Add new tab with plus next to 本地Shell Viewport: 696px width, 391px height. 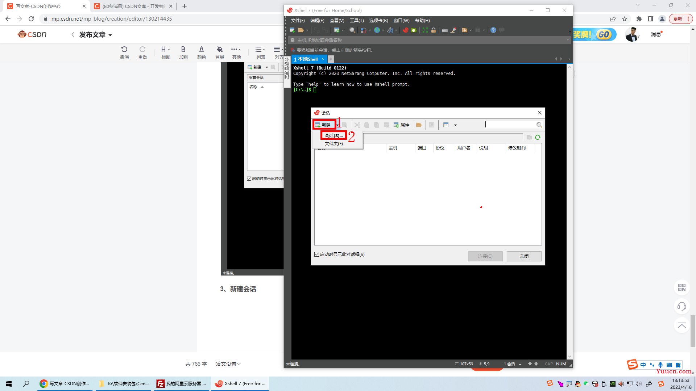coord(331,59)
